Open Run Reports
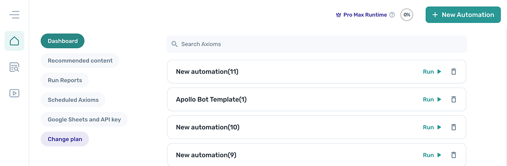The width and height of the screenshot is (507, 166). point(65,80)
